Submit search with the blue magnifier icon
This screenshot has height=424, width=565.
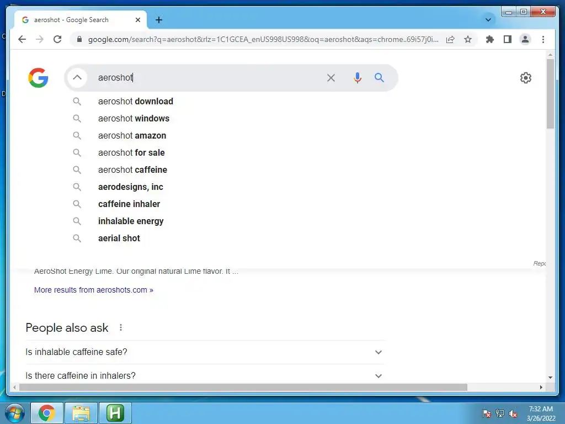[379, 77]
